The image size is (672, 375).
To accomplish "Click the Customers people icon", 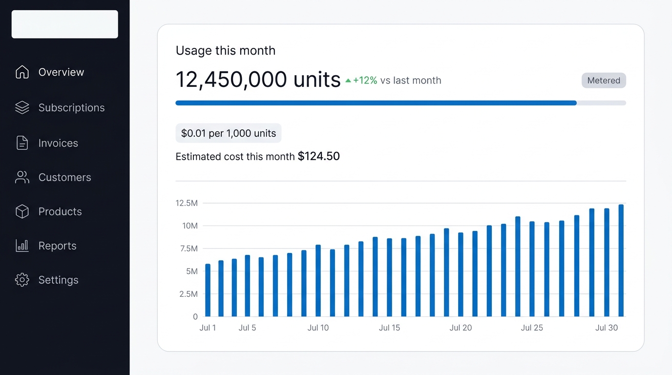I will tap(22, 177).
